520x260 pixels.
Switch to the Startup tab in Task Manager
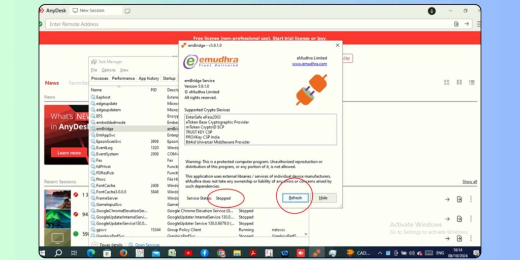tap(169, 78)
